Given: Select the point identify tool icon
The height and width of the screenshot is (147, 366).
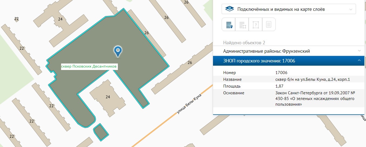Looking at the screenshot, I should tap(229, 25).
